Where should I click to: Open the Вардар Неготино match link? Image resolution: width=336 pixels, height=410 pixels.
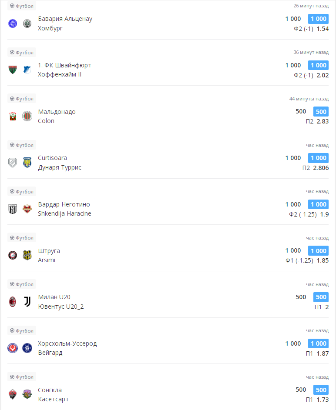click(64, 204)
